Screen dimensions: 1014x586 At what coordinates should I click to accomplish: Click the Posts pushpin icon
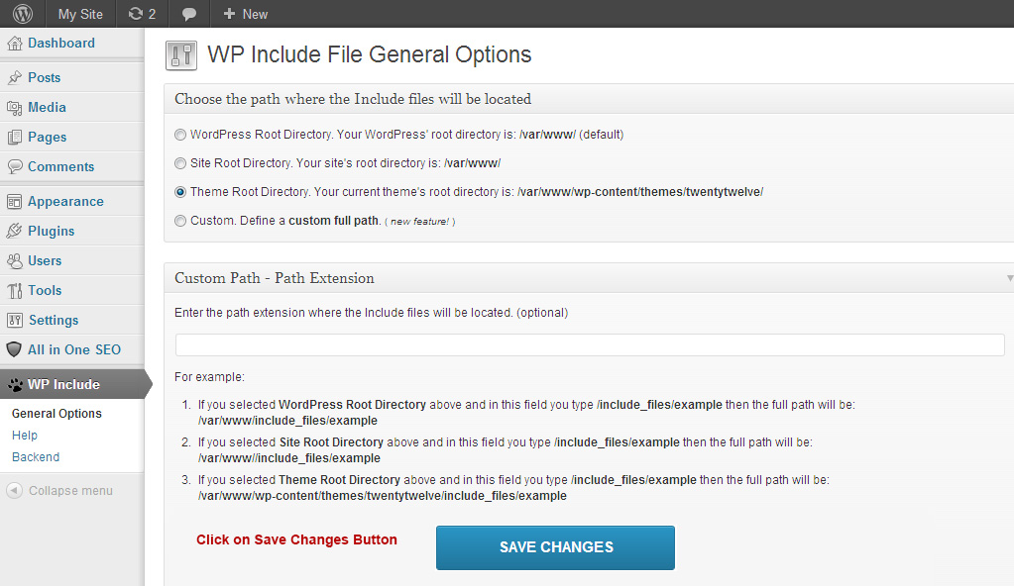click(14, 78)
